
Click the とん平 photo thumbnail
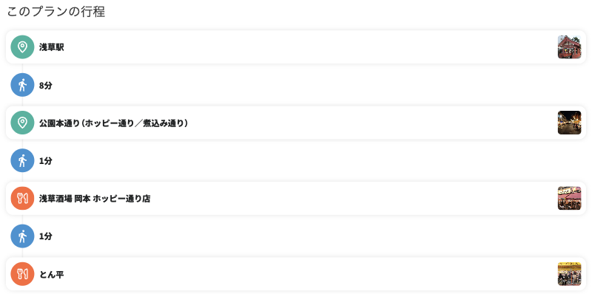pyautogui.click(x=569, y=274)
